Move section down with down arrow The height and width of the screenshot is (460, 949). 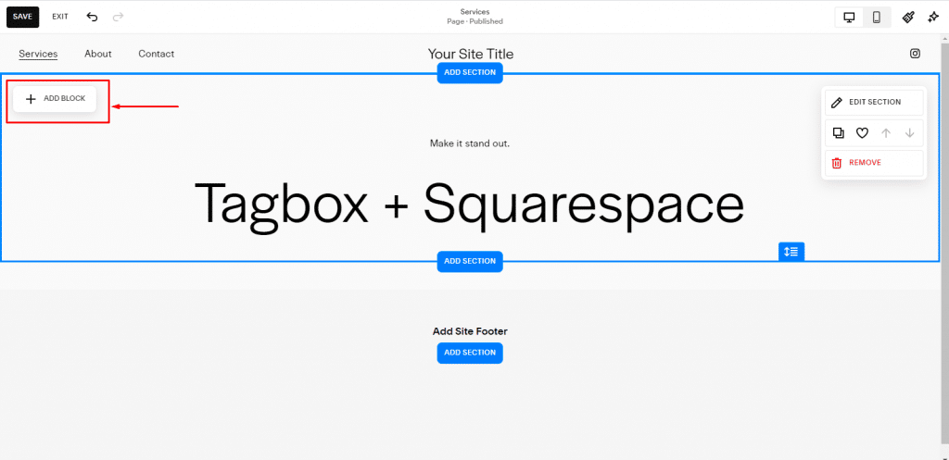tap(909, 133)
